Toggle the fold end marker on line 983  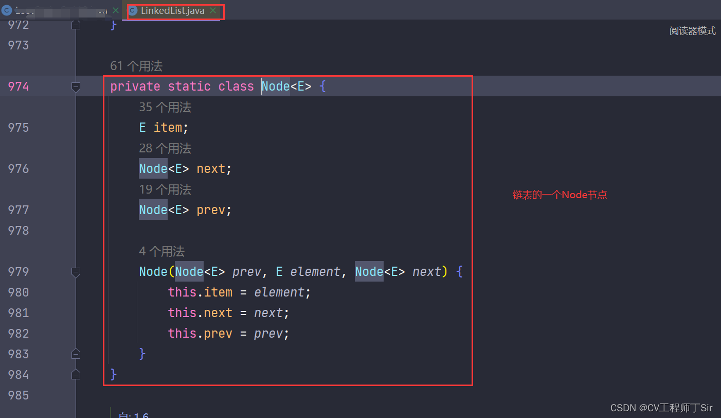76,354
